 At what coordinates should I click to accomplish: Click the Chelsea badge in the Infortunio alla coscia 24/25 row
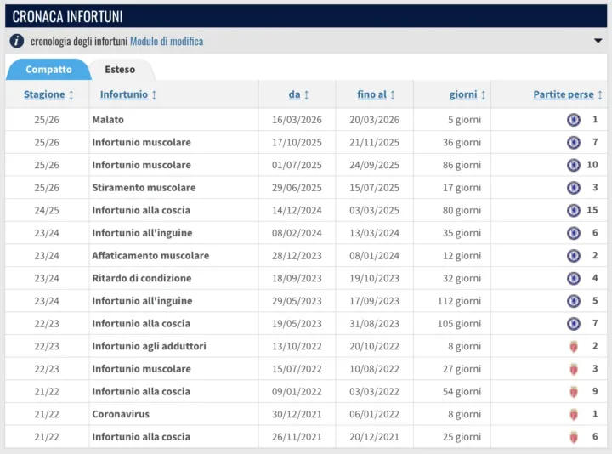pyautogui.click(x=574, y=210)
